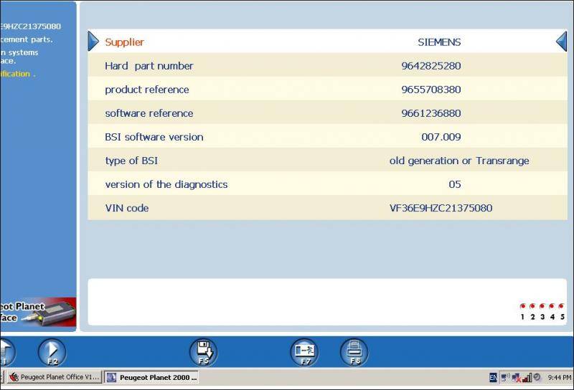Click the left blue arrow beside Supplier
The image size is (574, 390).
point(93,42)
